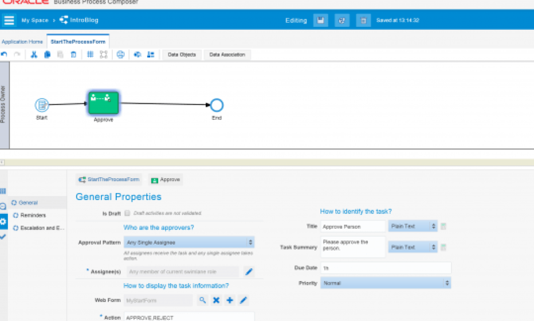534x321 pixels.
Task: Click StartTheProcessForm breadcrumb in properties panel
Action: click(109, 179)
